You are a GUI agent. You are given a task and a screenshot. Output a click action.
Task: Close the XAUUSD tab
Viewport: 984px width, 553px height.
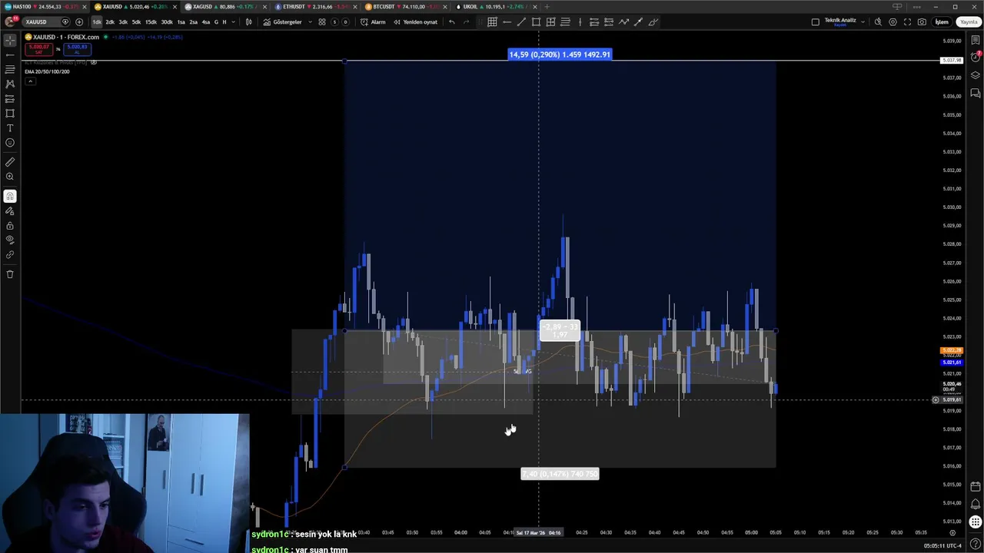pyautogui.click(x=175, y=7)
